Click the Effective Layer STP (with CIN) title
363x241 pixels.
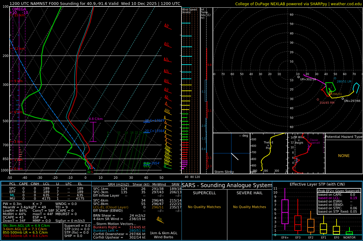tap(317, 184)
